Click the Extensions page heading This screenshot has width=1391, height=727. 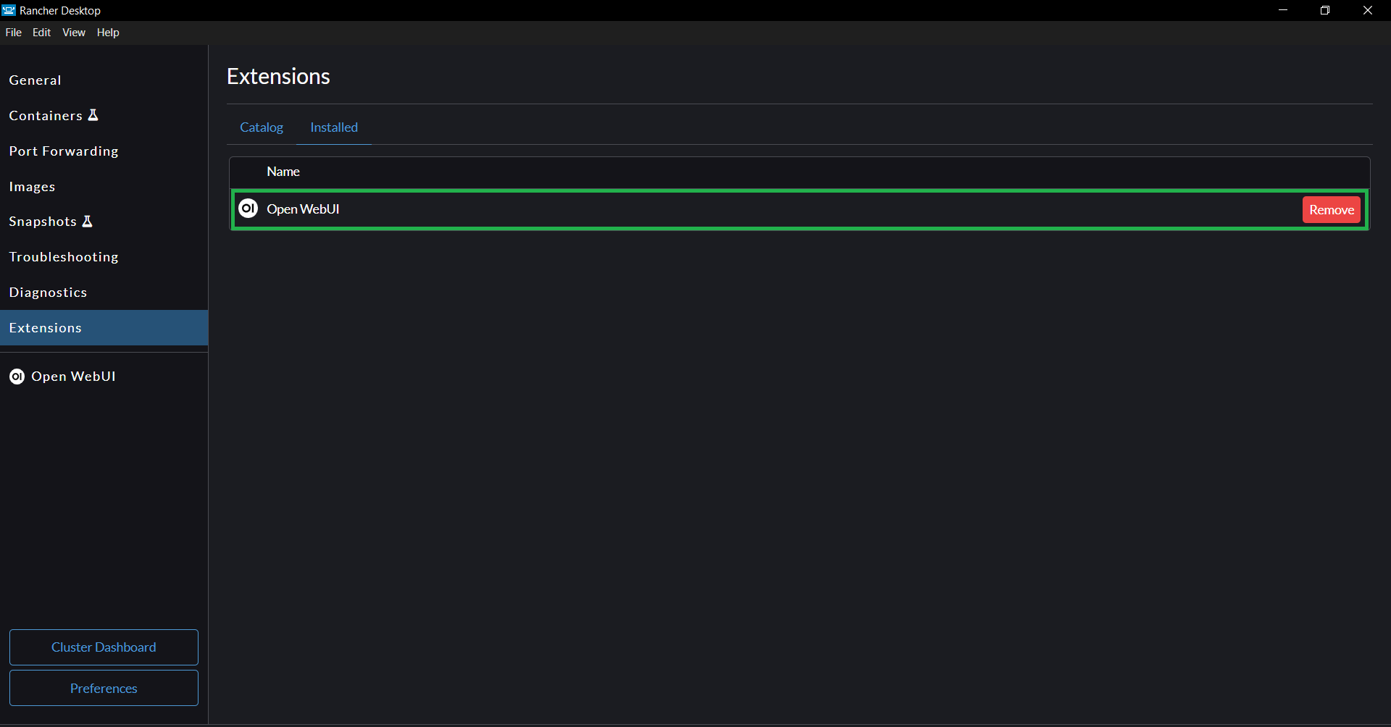(x=278, y=77)
